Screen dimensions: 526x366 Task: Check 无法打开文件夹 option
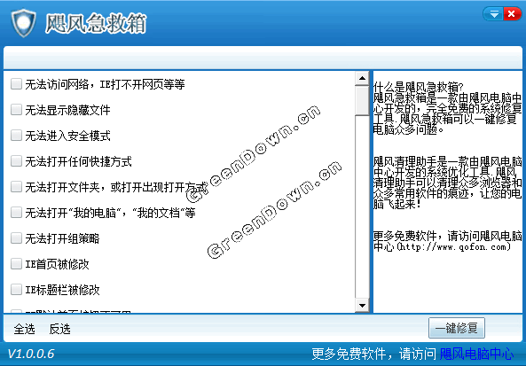click(16, 187)
